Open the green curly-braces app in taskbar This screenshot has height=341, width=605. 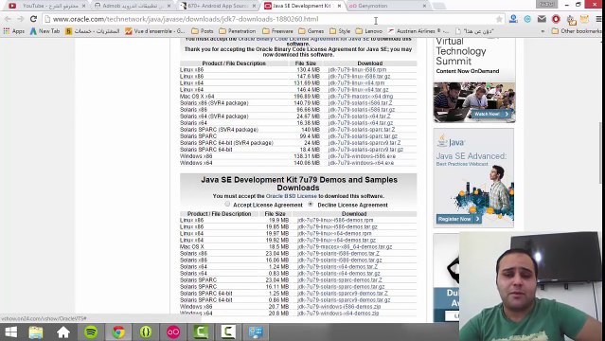click(146, 332)
